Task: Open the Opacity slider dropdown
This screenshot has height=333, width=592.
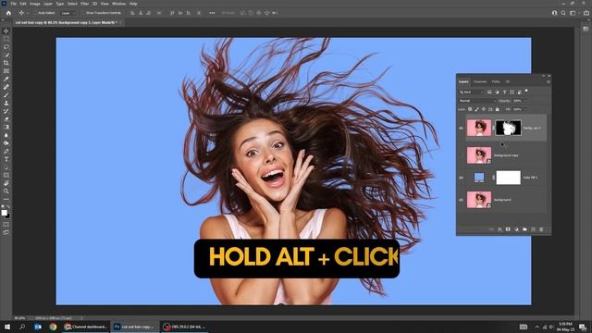Action: pyautogui.click(x=524, y=101)
